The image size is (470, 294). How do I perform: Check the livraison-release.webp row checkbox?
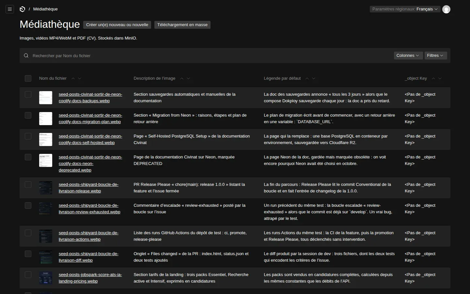pyautogui.click(x=28, y=185)
